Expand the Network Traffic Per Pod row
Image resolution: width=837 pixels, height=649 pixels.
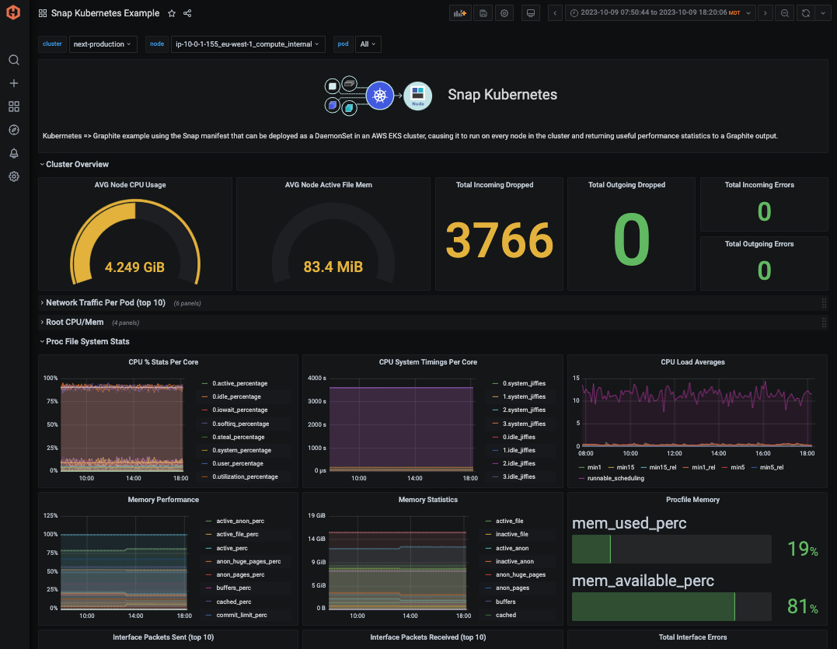click(x=105, y=302)
